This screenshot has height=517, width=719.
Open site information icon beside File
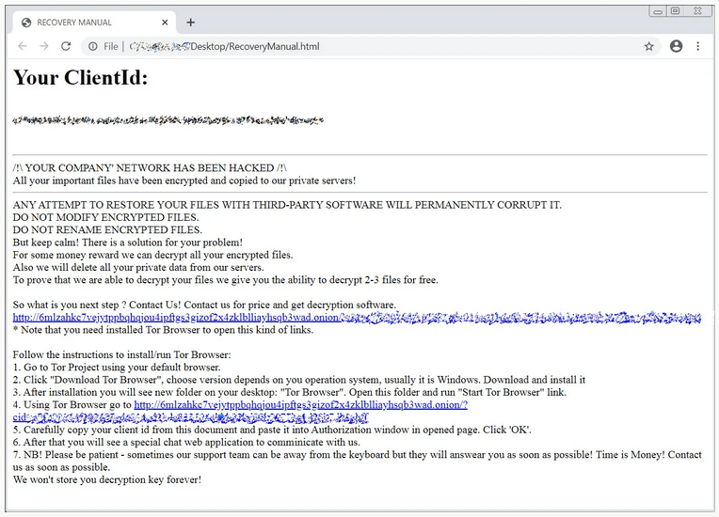pyautogui.click(x=93, y=46)
